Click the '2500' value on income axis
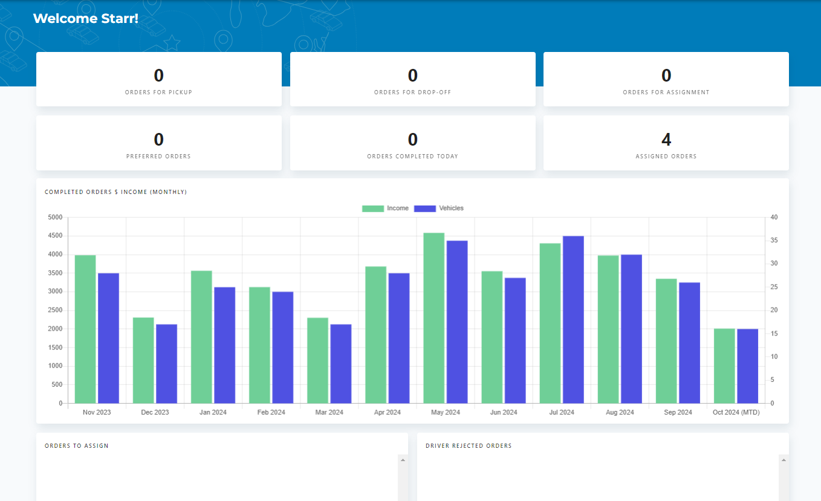 [x=55, y=310]
